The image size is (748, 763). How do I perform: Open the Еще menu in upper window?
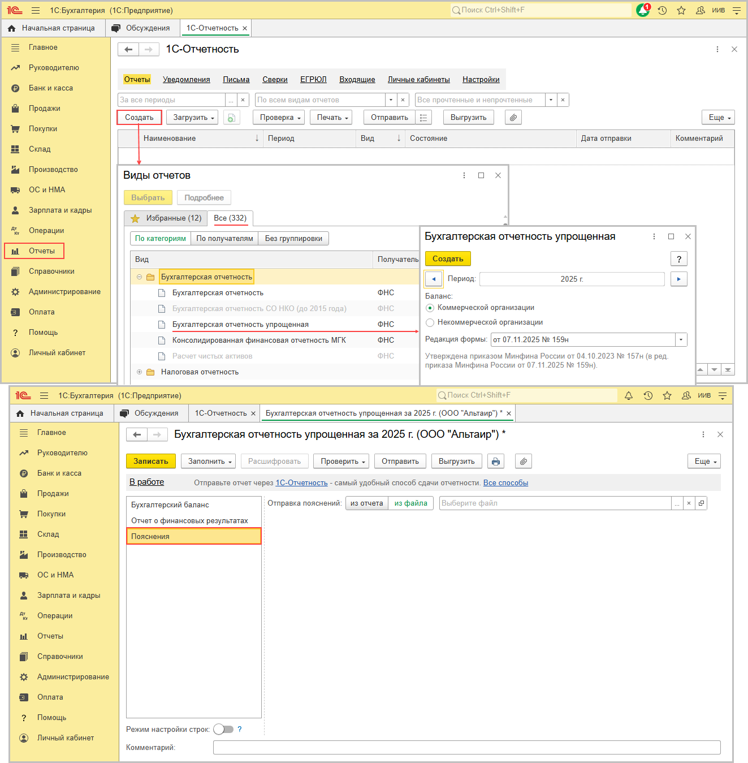point(718,117)
